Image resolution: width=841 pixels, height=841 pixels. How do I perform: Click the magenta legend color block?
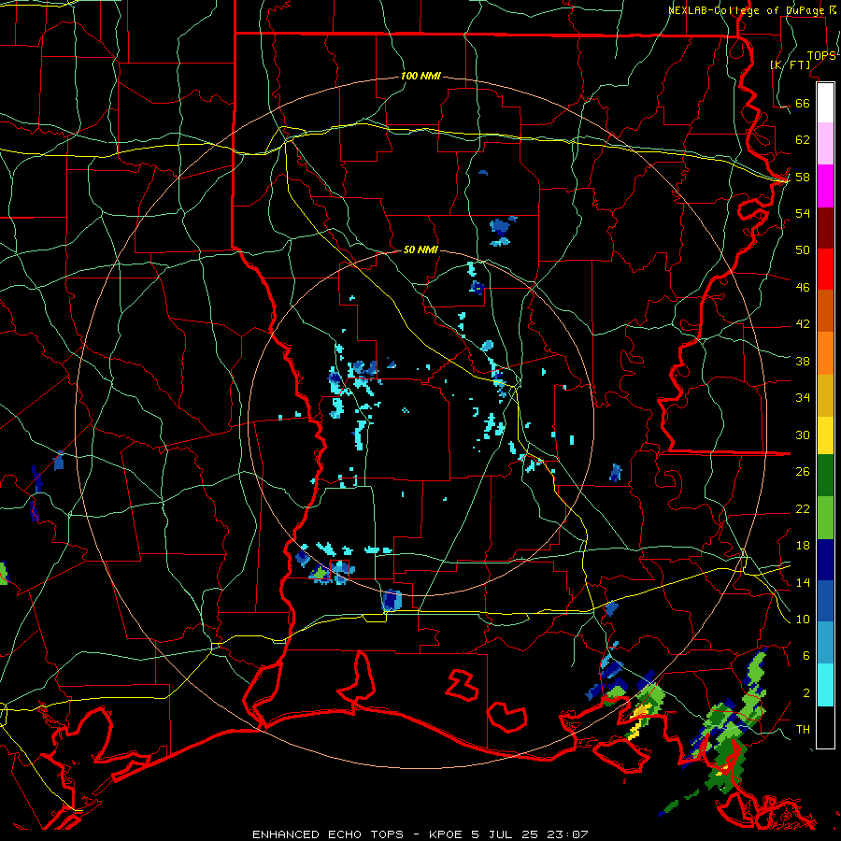point(825,186)
